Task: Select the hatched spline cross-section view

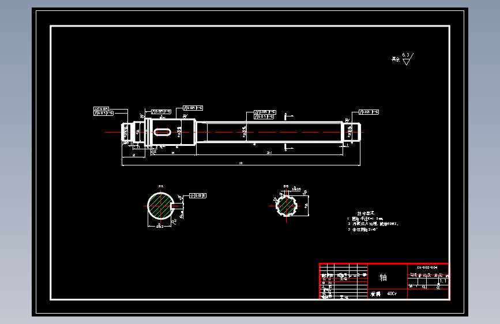Action: [x=287, y=206]
